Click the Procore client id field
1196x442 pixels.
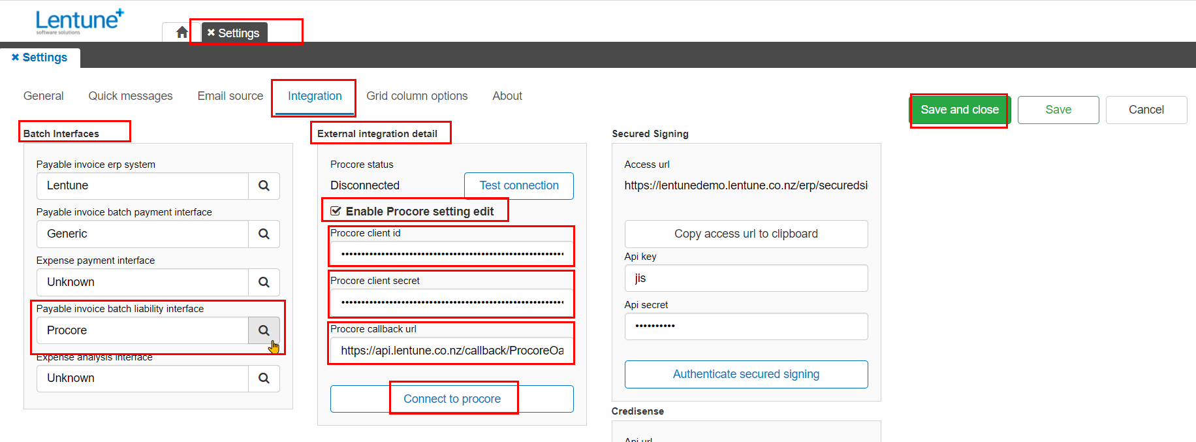(452, 253)
